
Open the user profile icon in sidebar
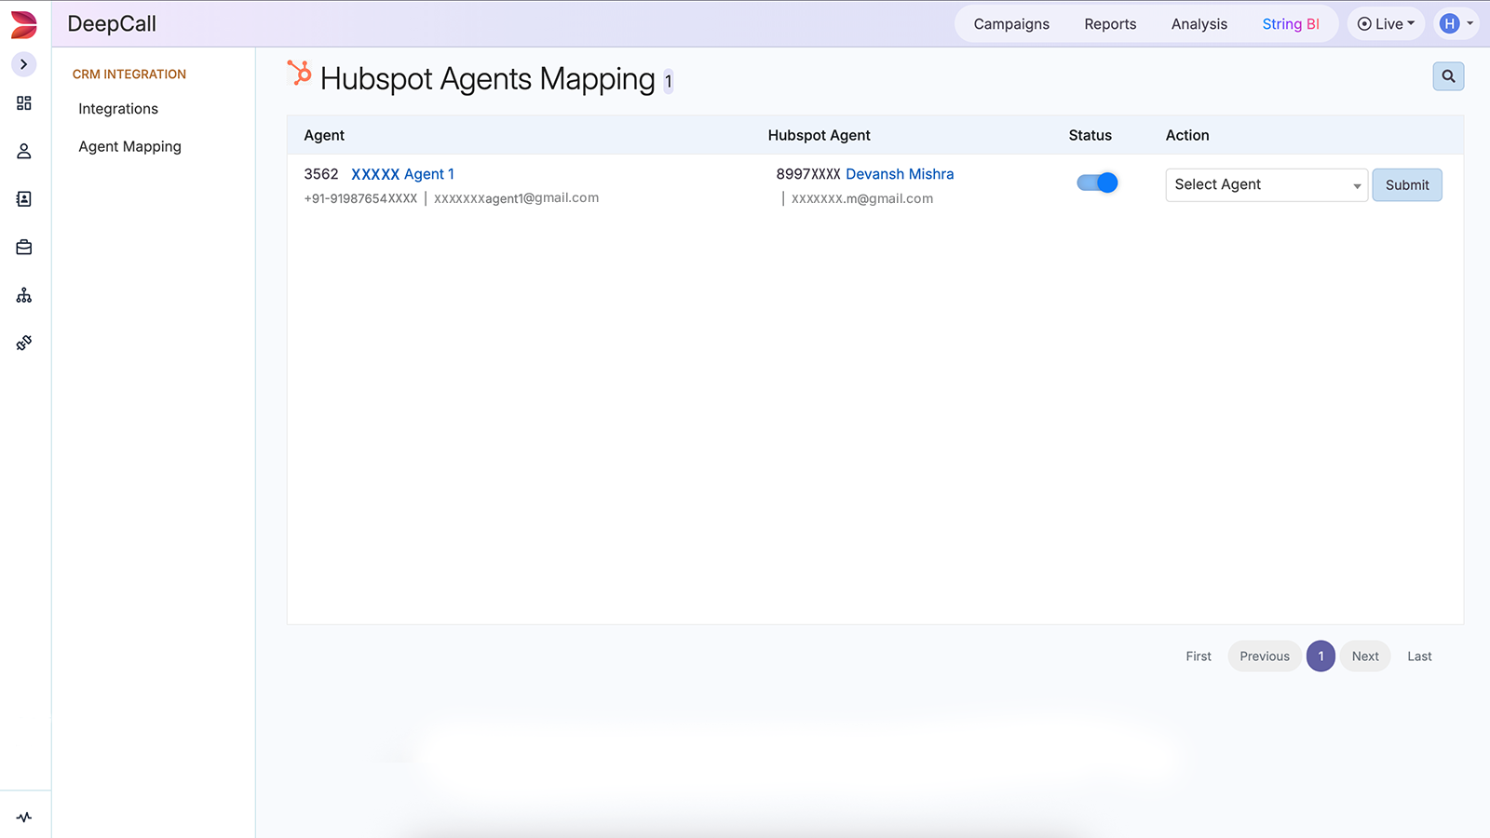24,151
